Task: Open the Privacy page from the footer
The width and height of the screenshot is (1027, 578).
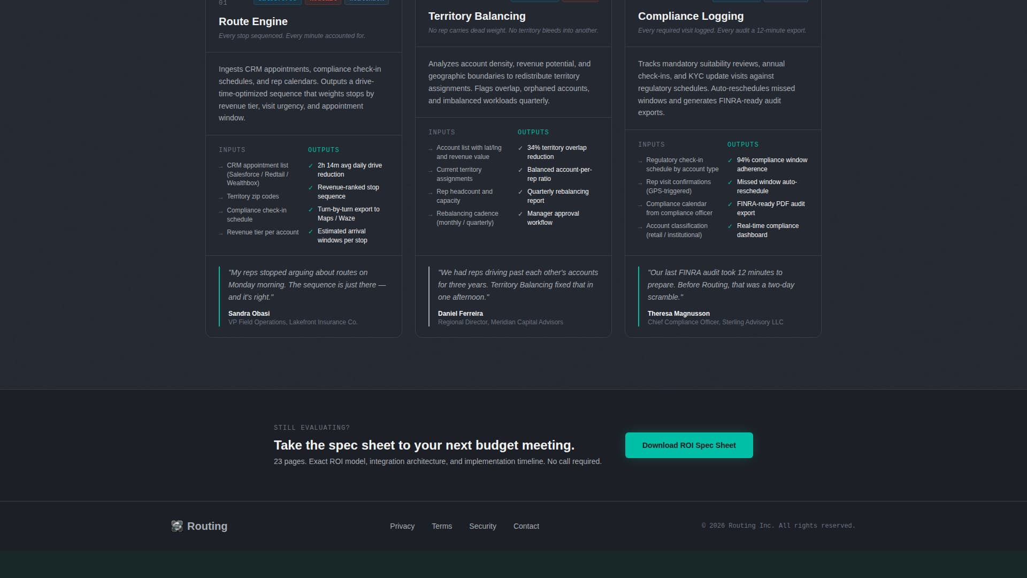Action: tap(402, 526)
